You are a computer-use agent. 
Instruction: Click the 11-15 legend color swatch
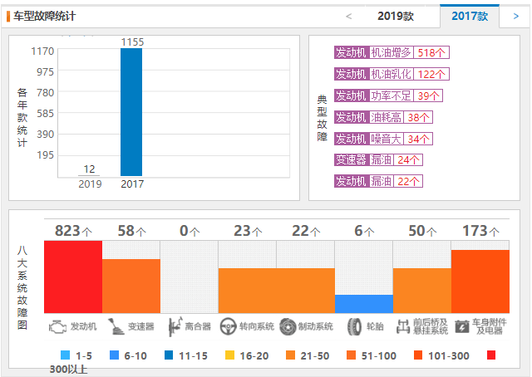(x=169, y=355)
